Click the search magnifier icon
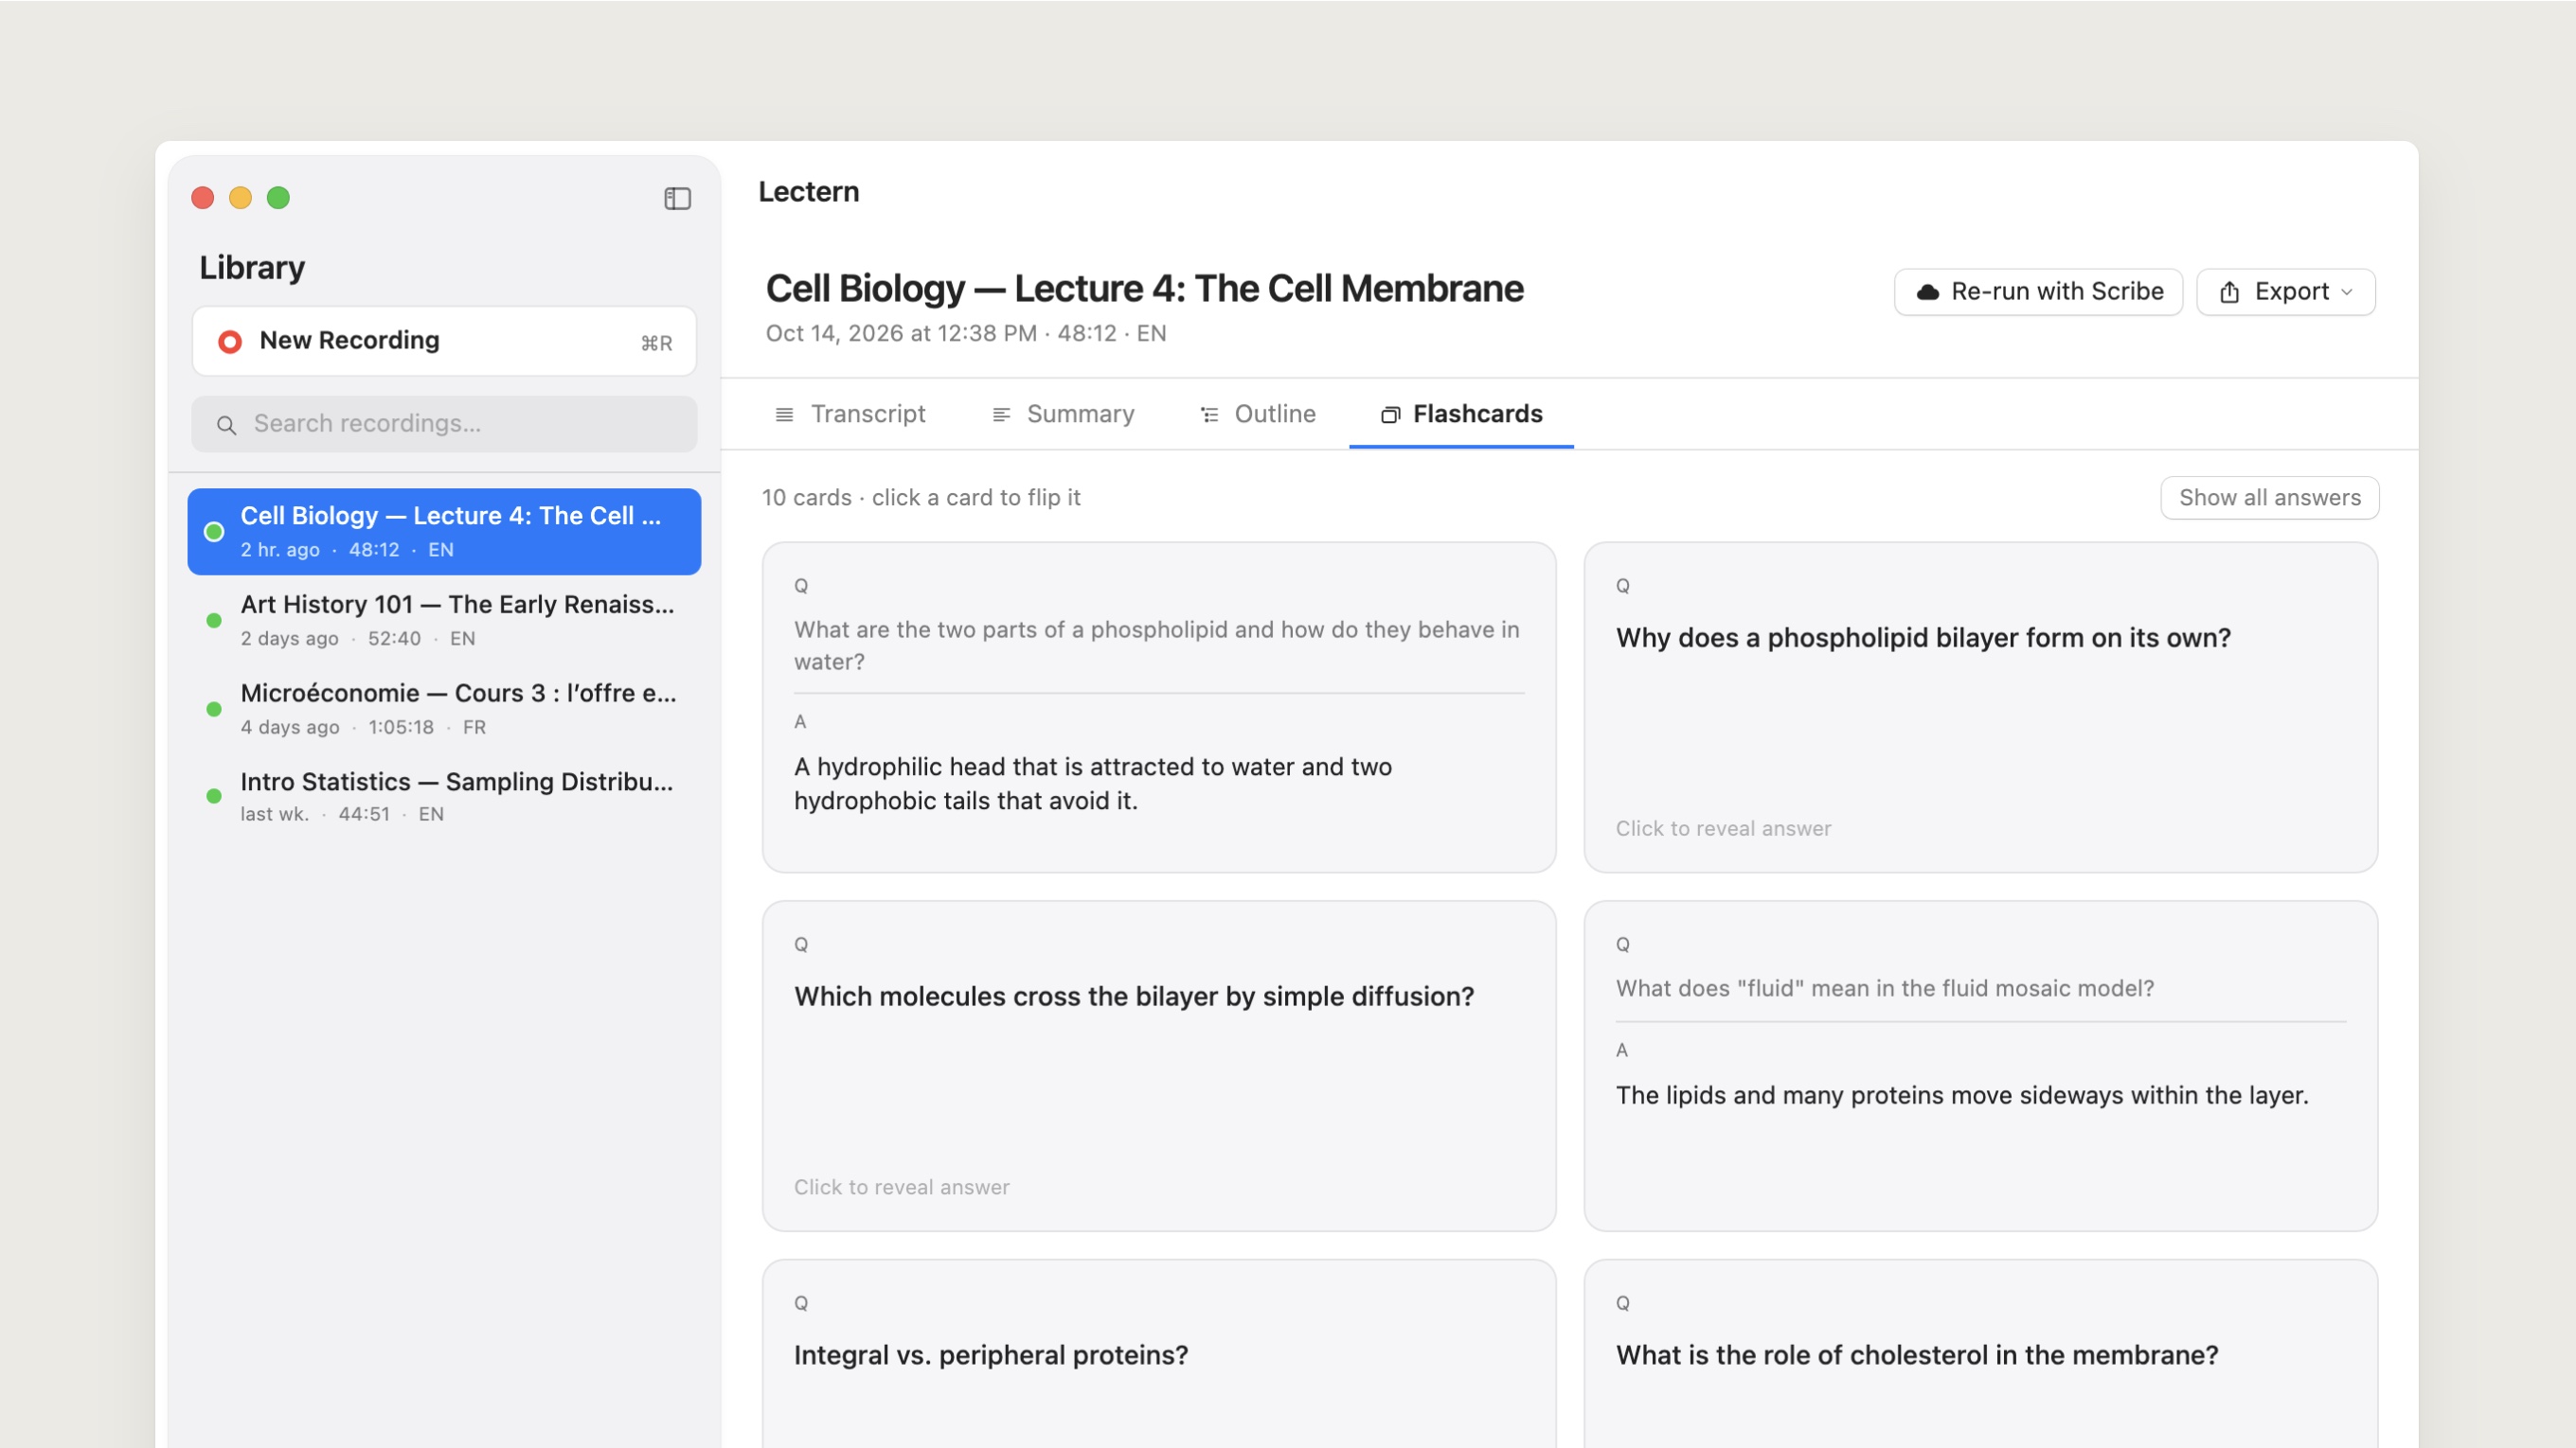Viewport: 2576px width, 1448px height. tap(227, 425)
